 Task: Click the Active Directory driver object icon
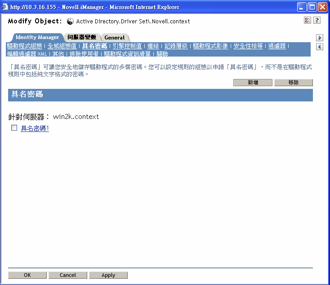point(70,21)
